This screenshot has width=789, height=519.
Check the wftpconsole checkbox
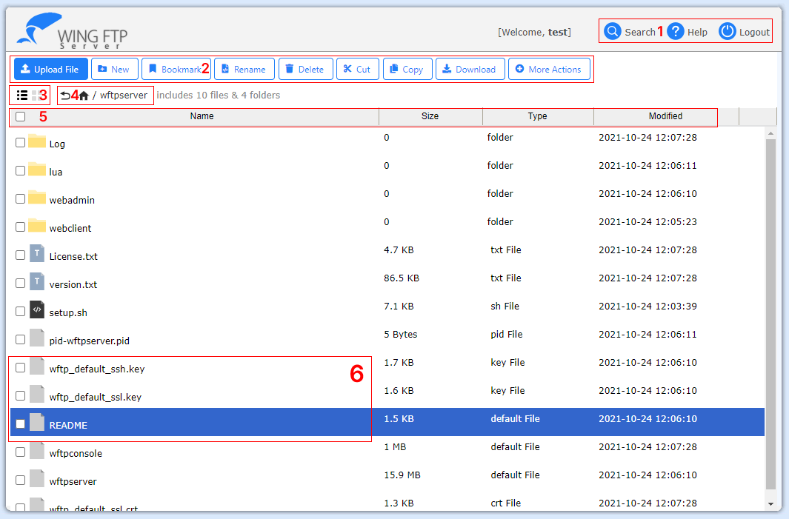coord(20,452)
